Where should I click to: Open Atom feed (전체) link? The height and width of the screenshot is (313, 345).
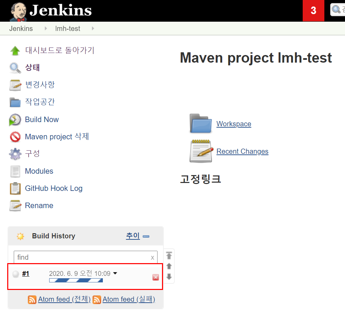(x=64, y=299)
